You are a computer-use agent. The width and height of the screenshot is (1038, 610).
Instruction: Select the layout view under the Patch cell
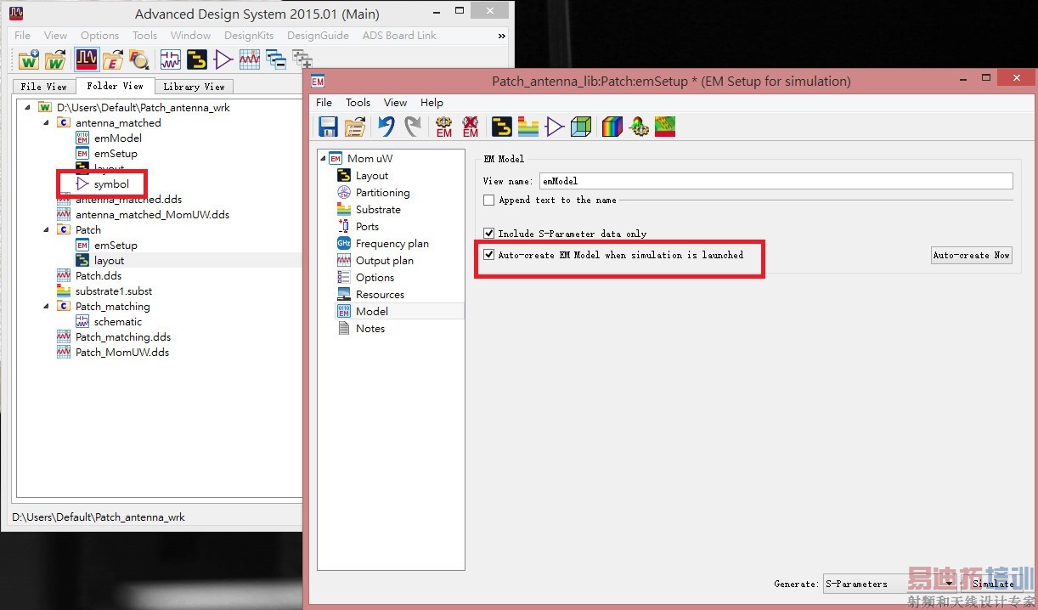109,260
